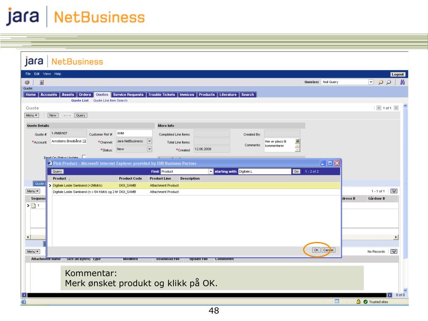This screenshot has height=321, width=428.
Task: Click the right arrow on the bottom black bar
Action: click(390, 295)
